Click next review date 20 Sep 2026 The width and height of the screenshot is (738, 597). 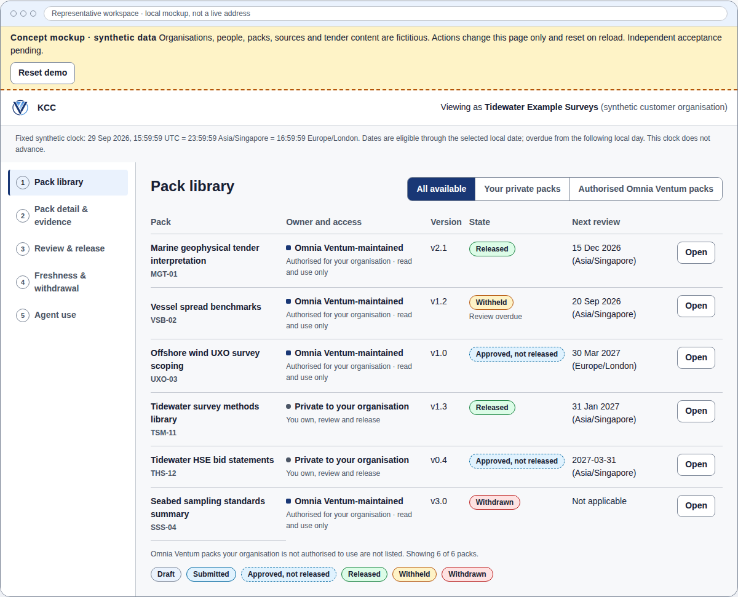coord(597,301)
